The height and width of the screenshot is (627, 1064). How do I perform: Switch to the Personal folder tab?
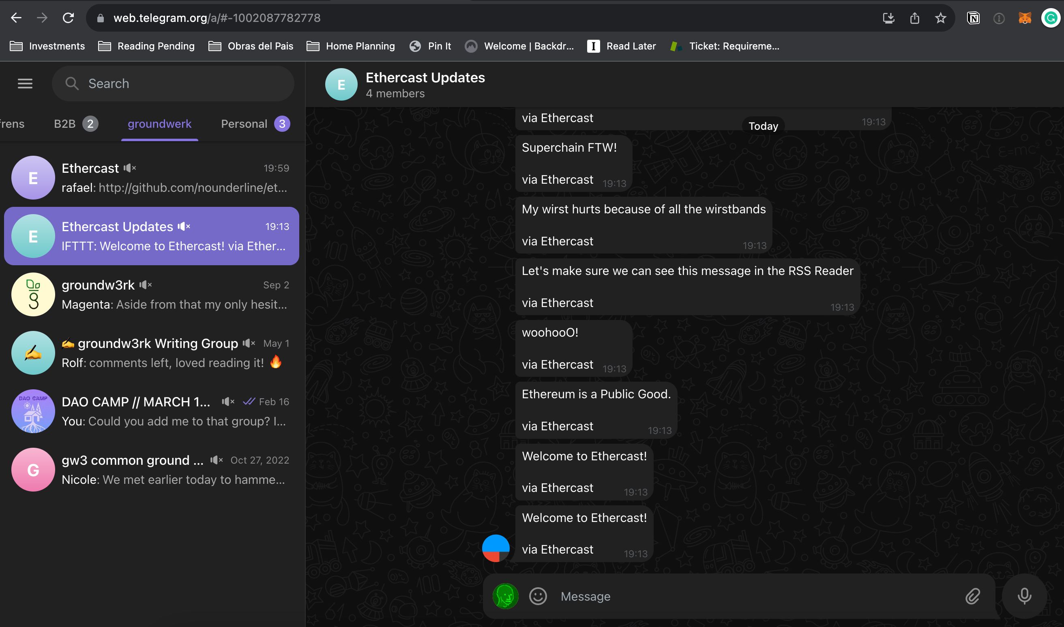255,124
